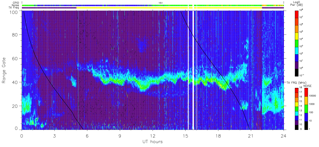Click the 10^8 label on the power colorbar

[x=301, y=10]
